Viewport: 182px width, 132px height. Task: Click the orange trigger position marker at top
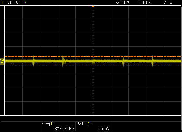point(93,6)
